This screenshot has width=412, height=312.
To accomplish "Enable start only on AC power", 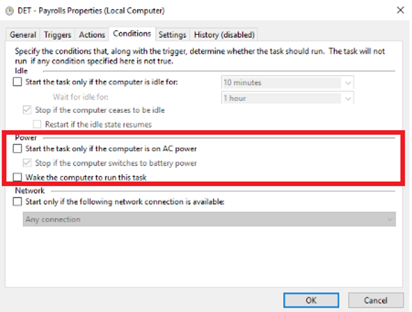I will pos(18,148).
